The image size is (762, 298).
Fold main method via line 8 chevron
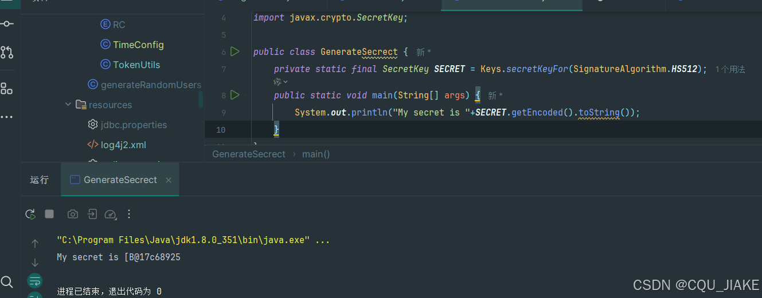click(x=248, y=95)
